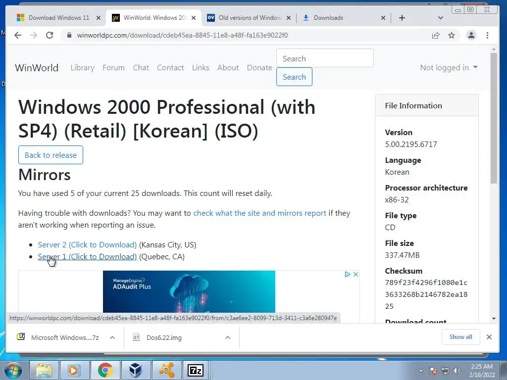This screenshot has height=380, width=507.
Task: Switch to the Downloads tab
Action: click(x=343, y=18)
